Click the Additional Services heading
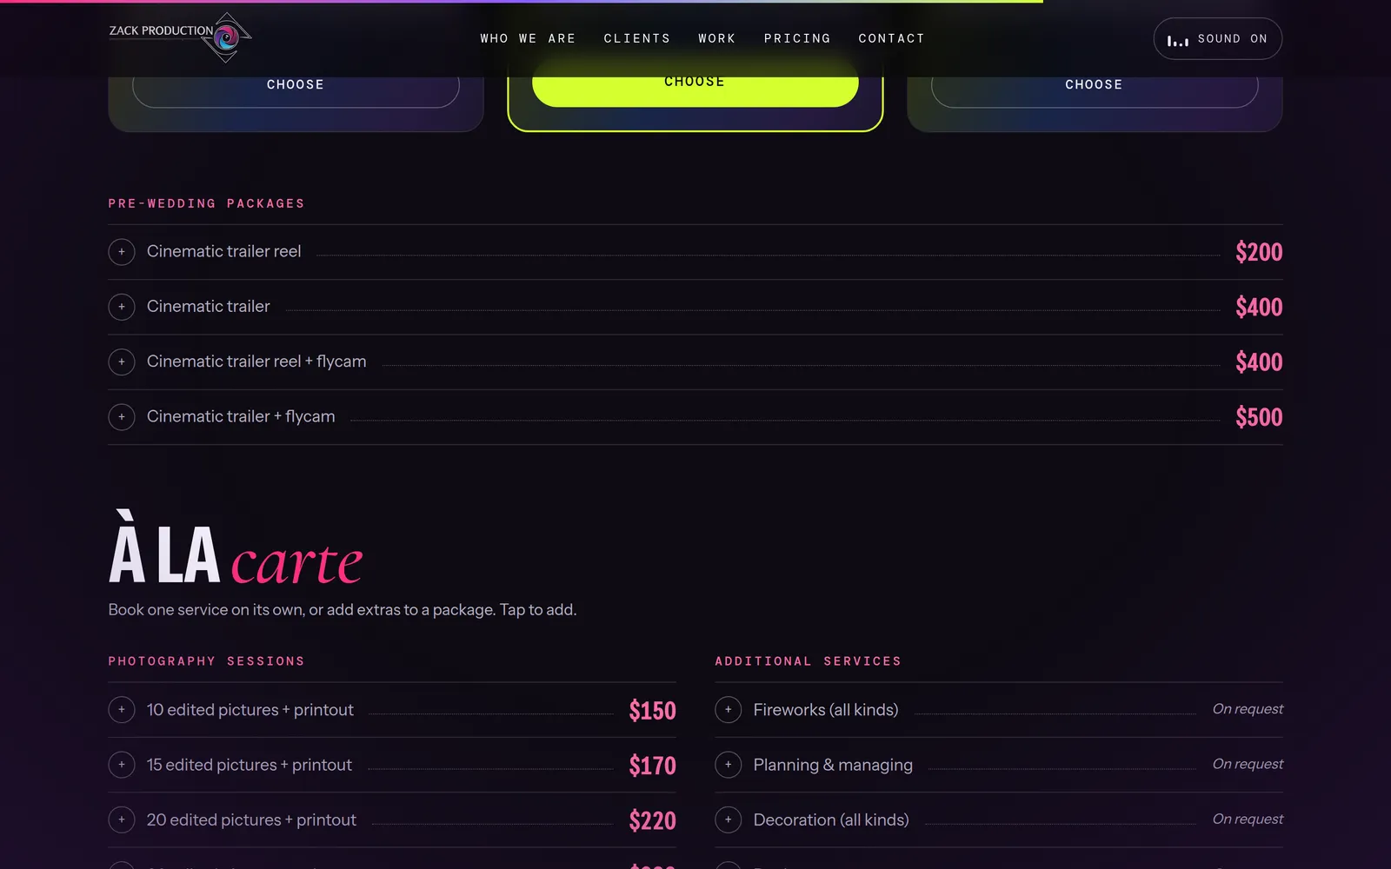 [x=808, y=661]
